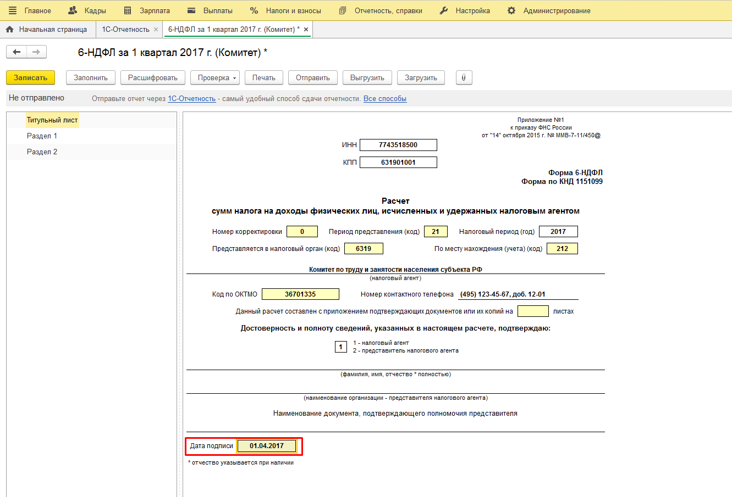
Task: Click the forward navigation arrow
Action: [36, 52]
